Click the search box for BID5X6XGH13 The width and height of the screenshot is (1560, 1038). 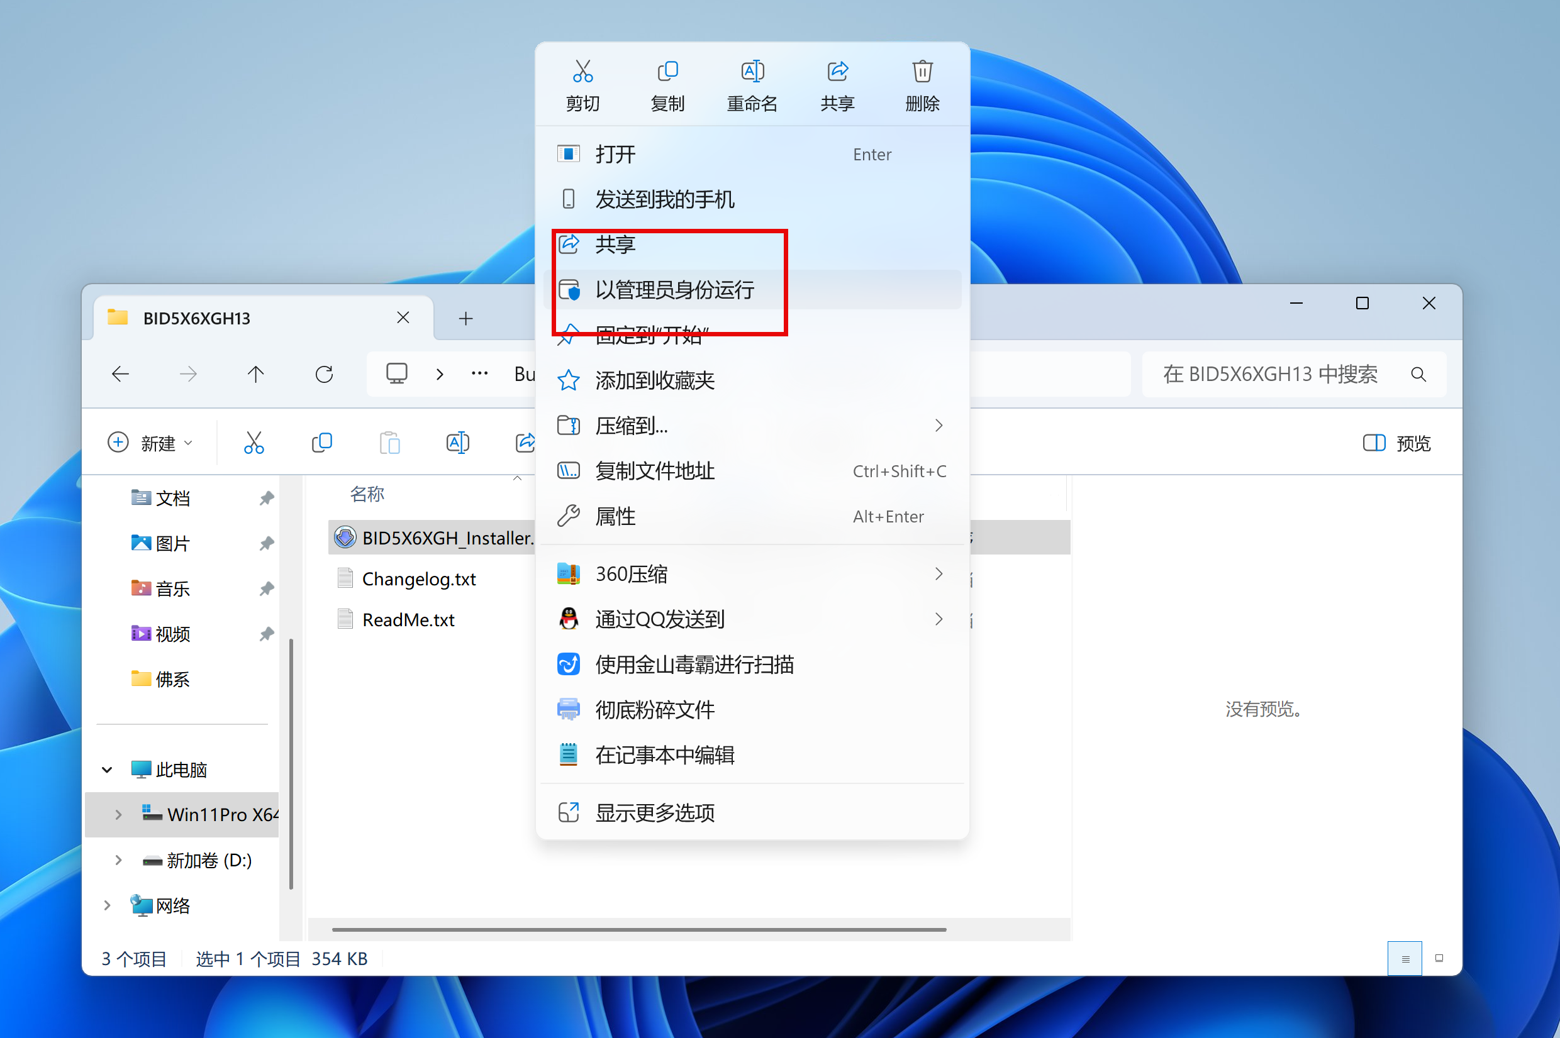tap(1270, 375)
